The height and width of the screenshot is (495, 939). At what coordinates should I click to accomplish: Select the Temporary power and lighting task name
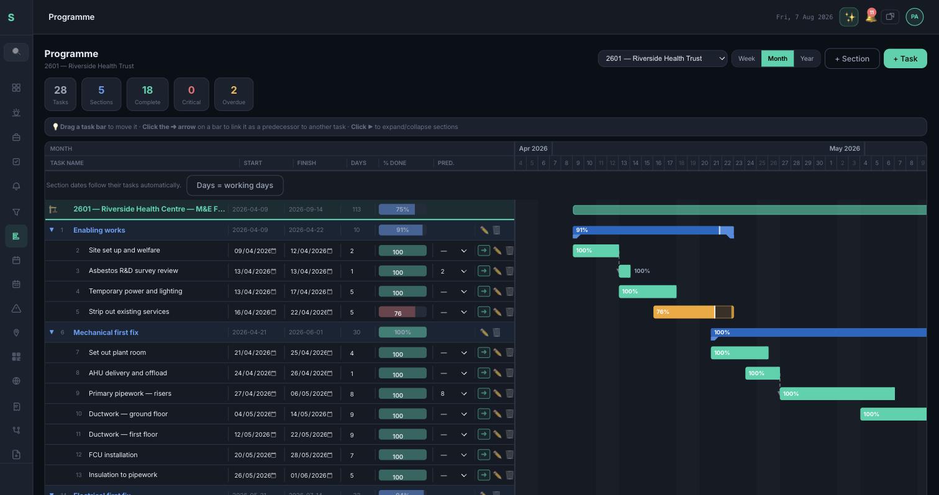pos(135,291)
